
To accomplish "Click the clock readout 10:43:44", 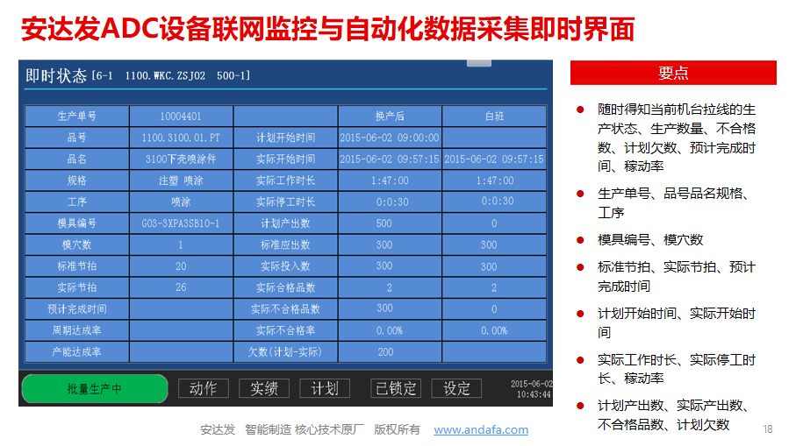I will click(534, 394).
